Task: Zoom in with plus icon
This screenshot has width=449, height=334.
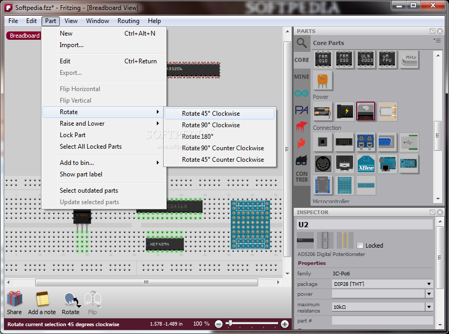Action: coord(284,324)
